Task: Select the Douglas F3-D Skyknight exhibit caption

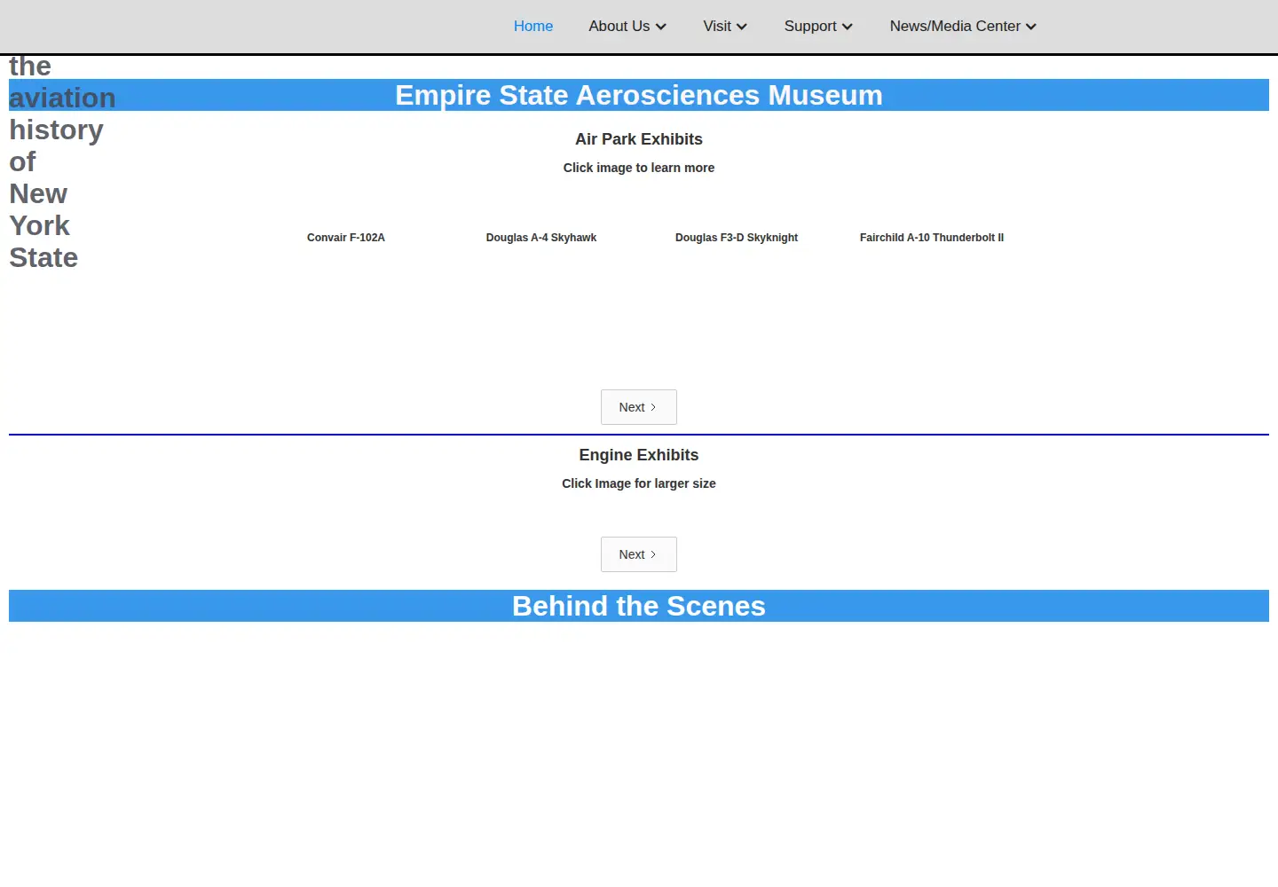Action: pos(737,238)
